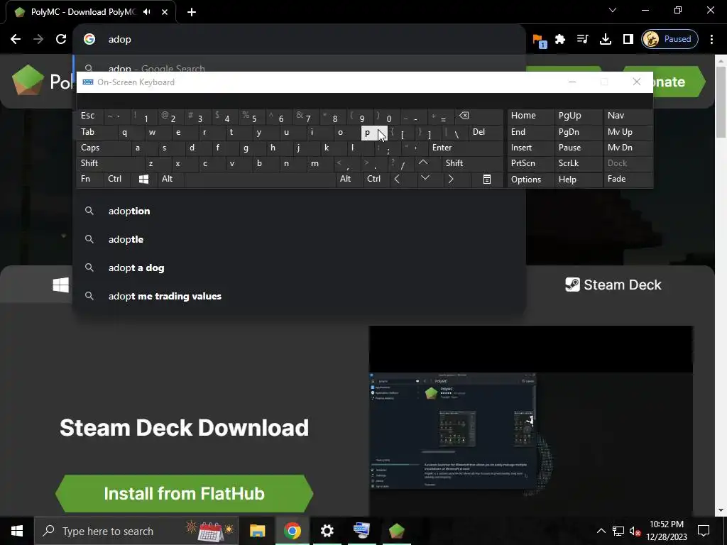The image size is (727, 545).
Task: Select the Windows logo tab on page
Action: pos(60,285)
